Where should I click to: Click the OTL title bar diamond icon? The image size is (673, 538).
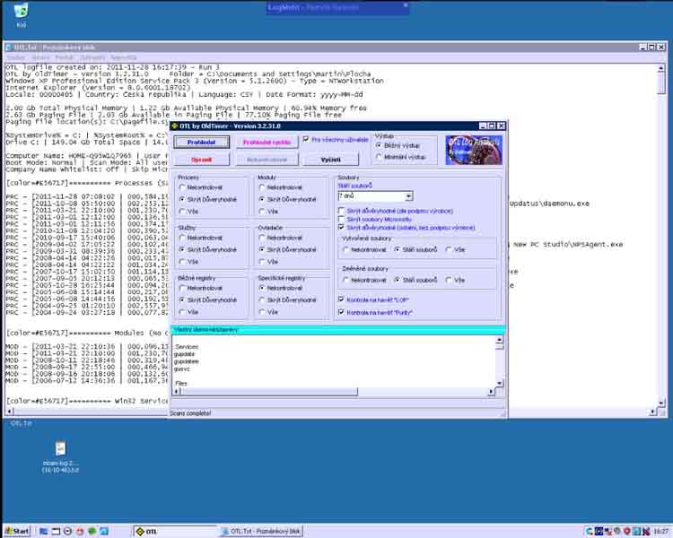tap(175, 126)
